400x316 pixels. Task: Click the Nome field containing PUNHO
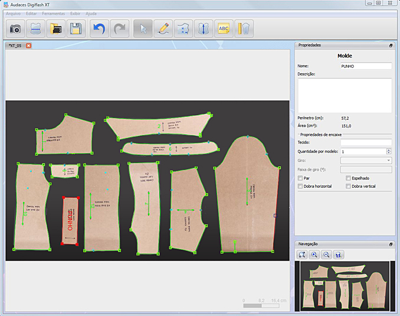tap(366, 66)
